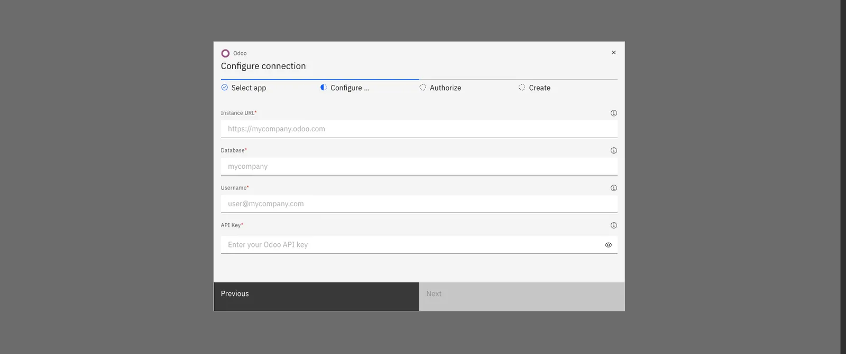Click the API Key label
This screenshot has width=846, height=354.
point(232,225)
